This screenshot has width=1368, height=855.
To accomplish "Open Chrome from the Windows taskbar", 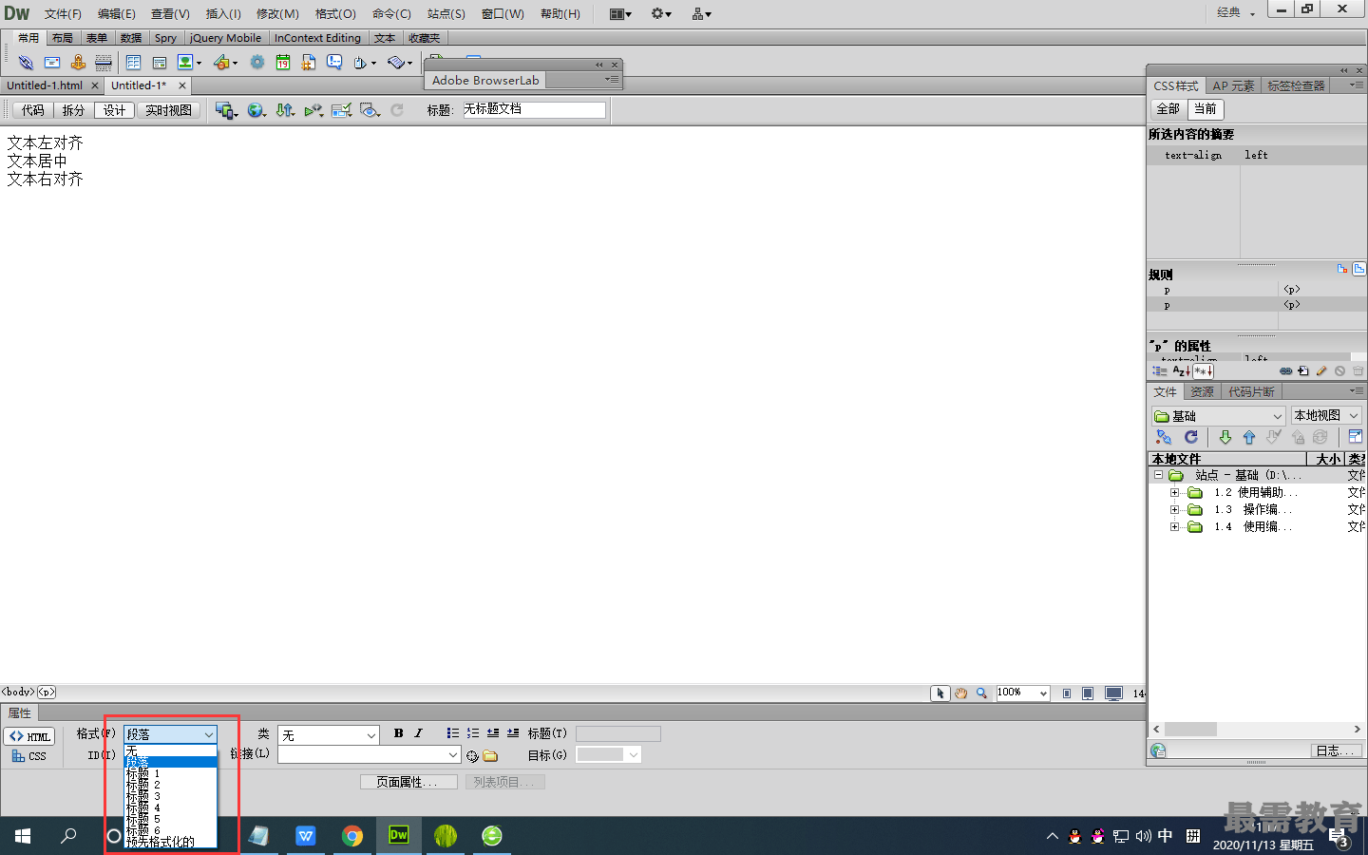I will pyautogui.click(x=352, y=836).
